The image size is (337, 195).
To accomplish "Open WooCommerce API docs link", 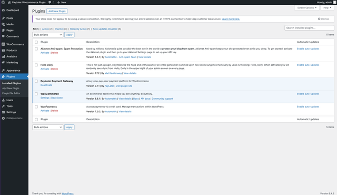I will point(145,99).
